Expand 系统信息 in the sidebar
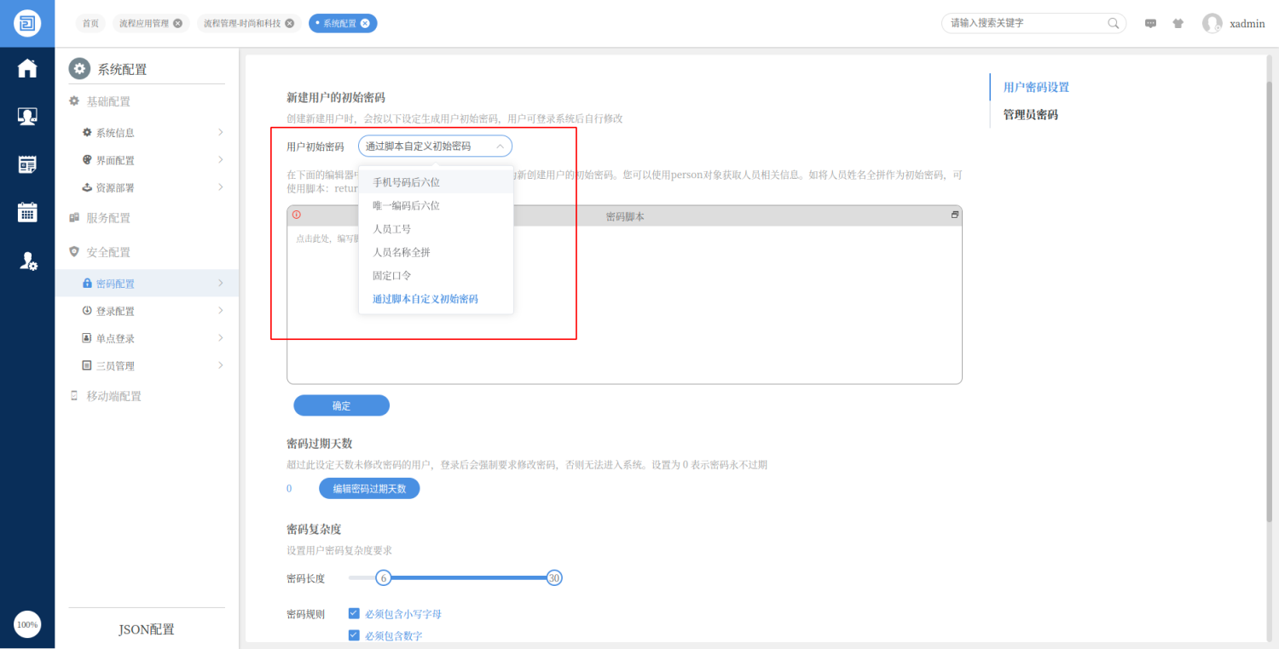The height and width of the screenshot is (649, 1279). (x=115, y=133)
